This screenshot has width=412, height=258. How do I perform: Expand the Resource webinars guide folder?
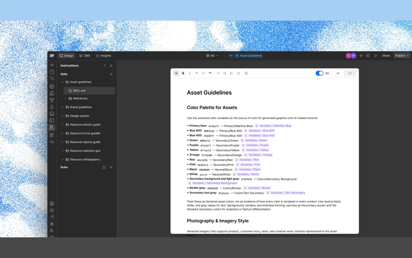(62, 151)
